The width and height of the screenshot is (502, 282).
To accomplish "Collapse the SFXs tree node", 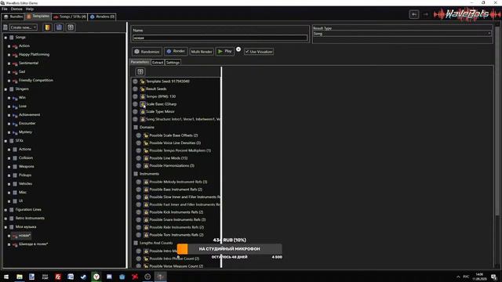I will click(5, 141).
